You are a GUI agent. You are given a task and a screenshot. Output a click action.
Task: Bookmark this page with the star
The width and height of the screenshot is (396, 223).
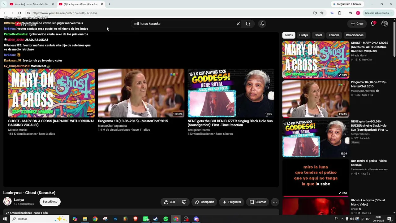(x=322, y=13)
